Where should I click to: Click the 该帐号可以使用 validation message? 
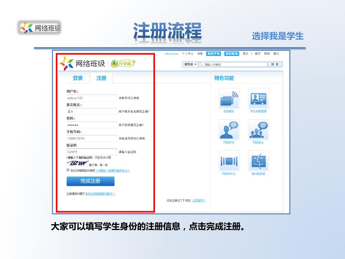(129, 98)
